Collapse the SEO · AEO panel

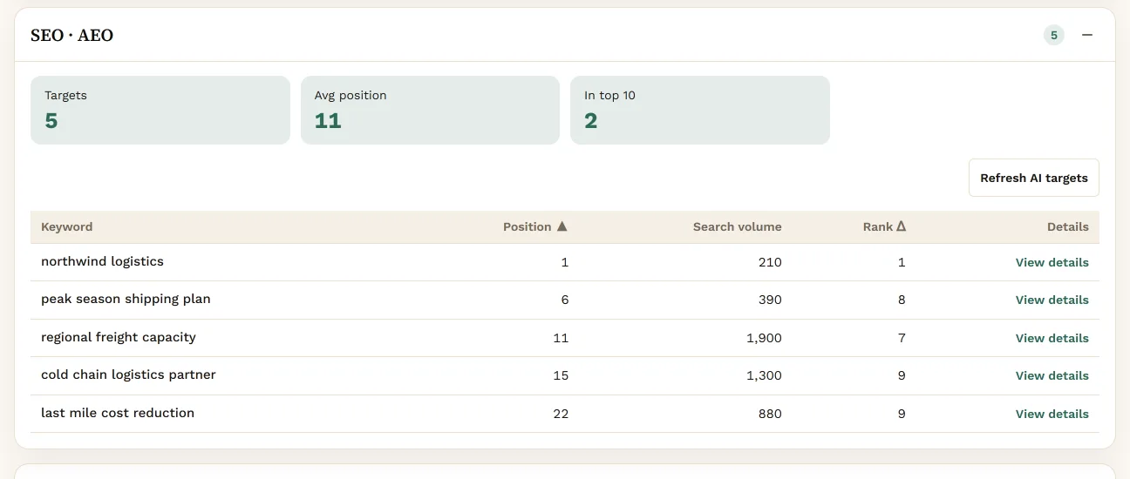click(1087, 35)
